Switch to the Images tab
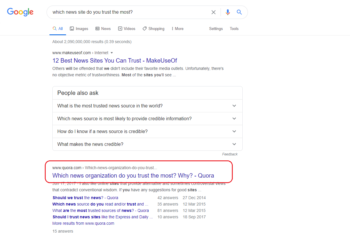350x239 pixels. click(79, 29)
